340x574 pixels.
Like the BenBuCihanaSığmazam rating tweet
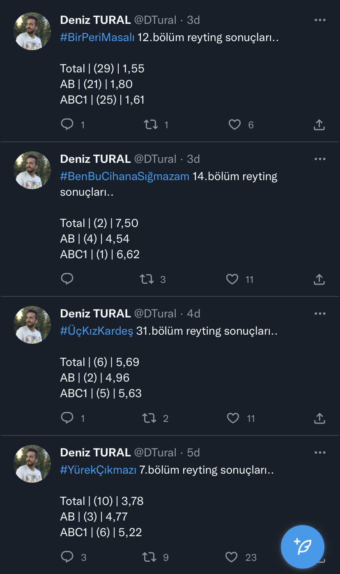[232, 279]
